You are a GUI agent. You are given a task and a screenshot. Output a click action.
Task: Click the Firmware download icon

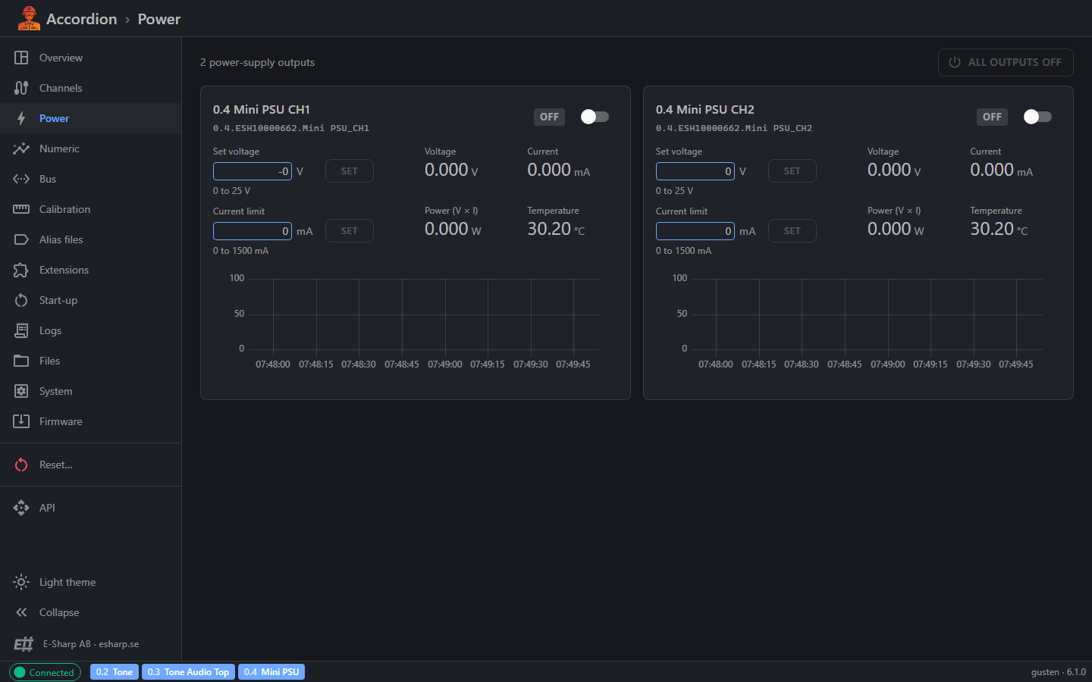tap(21, 421)
